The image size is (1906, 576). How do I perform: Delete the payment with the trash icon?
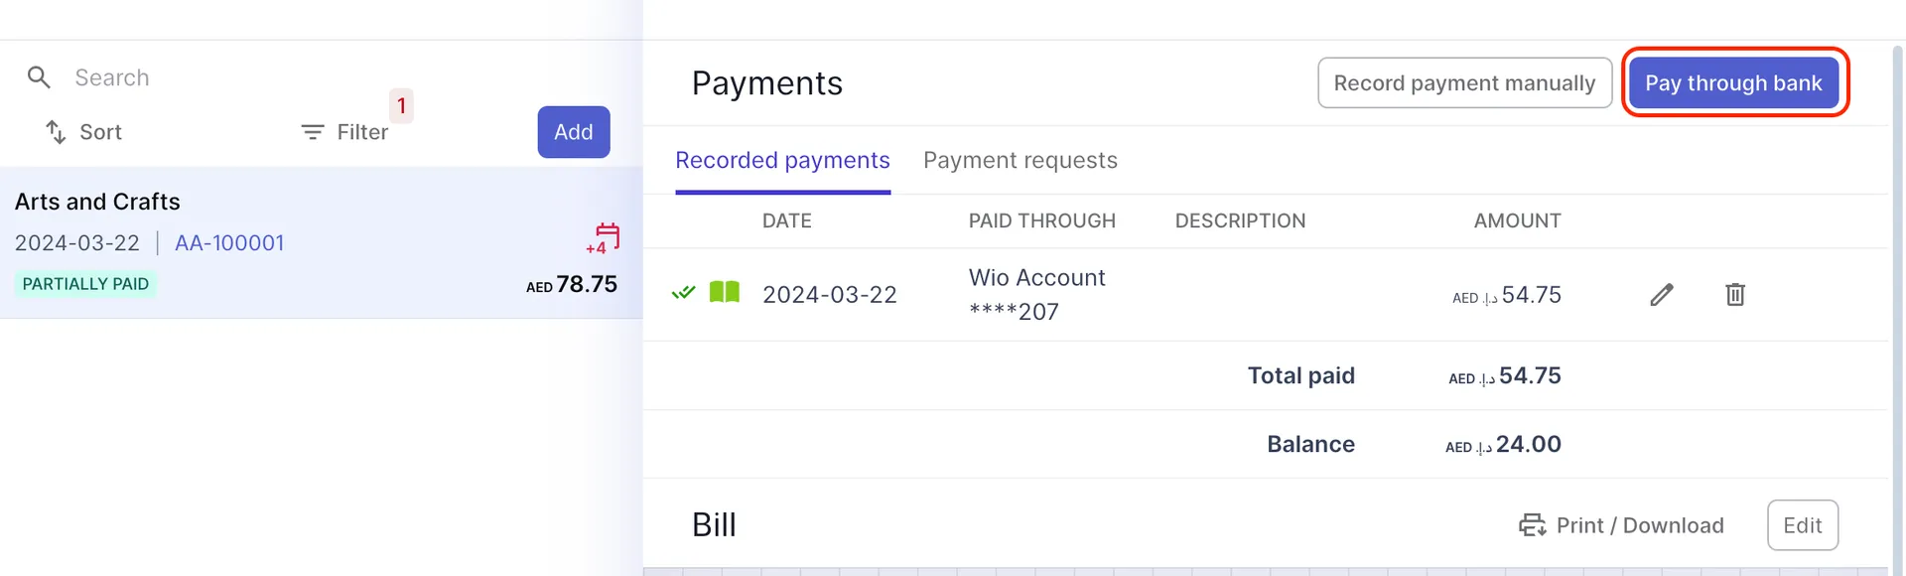click(x=1735, y=294)
